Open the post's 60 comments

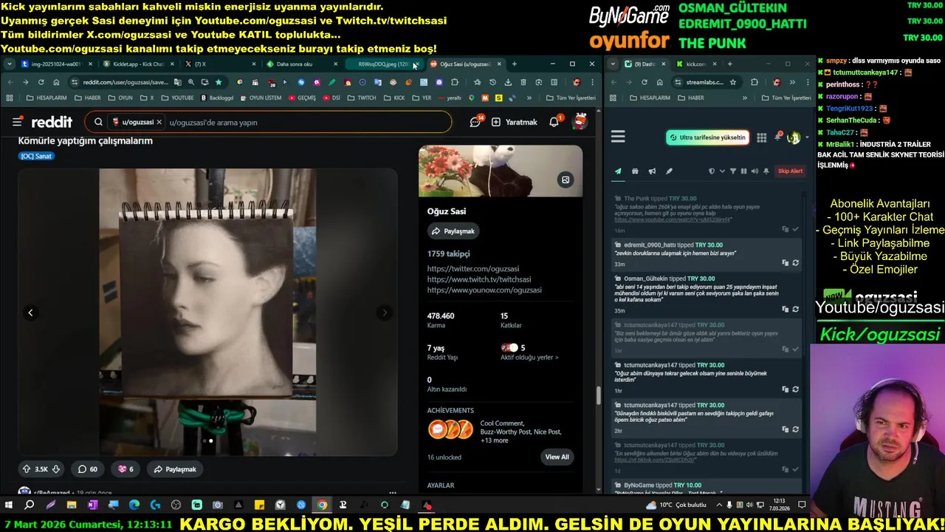(88, 469)
